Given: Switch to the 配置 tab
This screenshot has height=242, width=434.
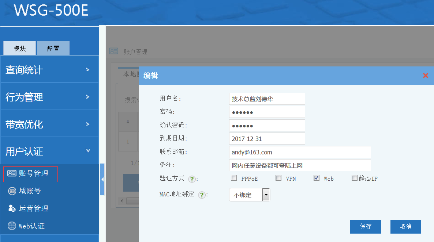Looking at the screenshot, I should [x=53, y=48].
